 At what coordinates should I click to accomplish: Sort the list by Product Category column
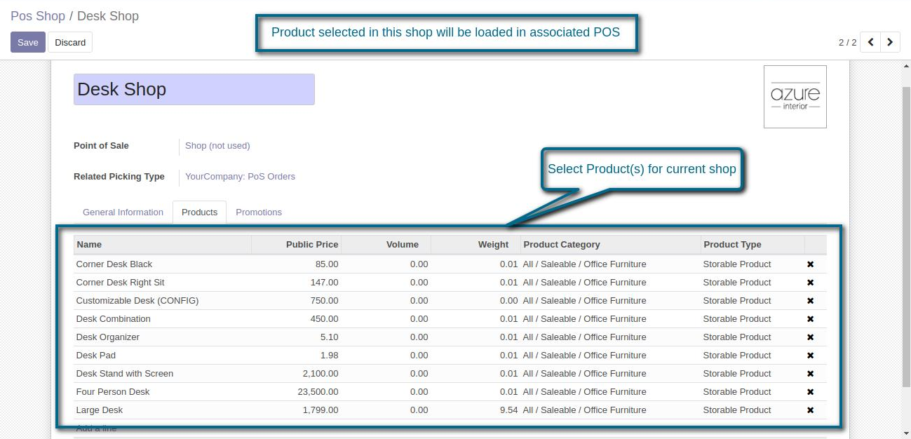coord(561,245)
